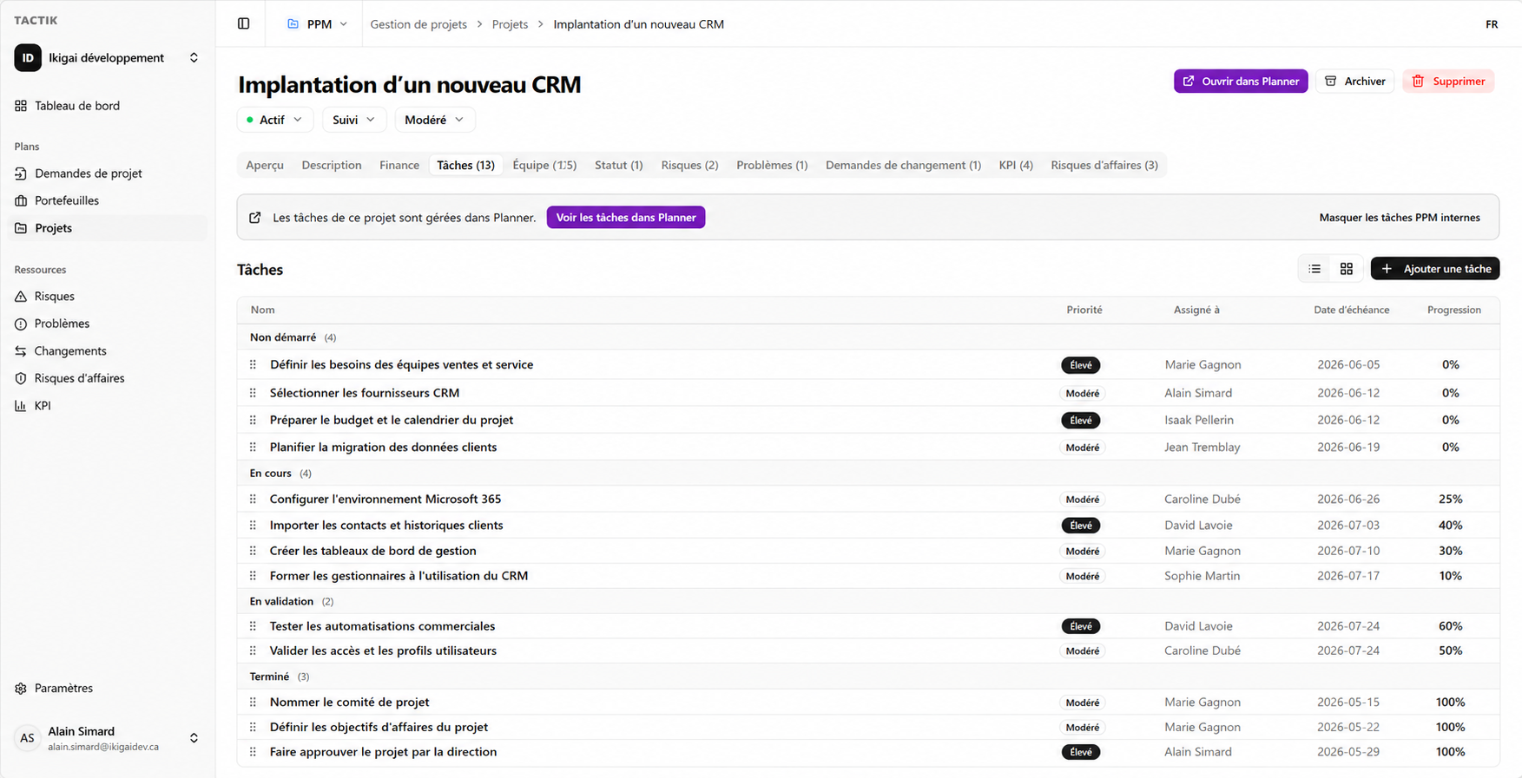The width and height of the screenshot is (1522, 778).
Task: Click drag handle of Sélectionner les fournisseurs CRM
Action: pyautogui.click(x=253, y=393)
